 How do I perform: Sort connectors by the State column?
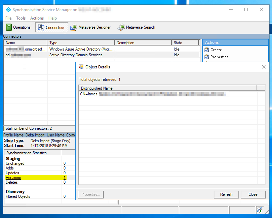(185, 43)
